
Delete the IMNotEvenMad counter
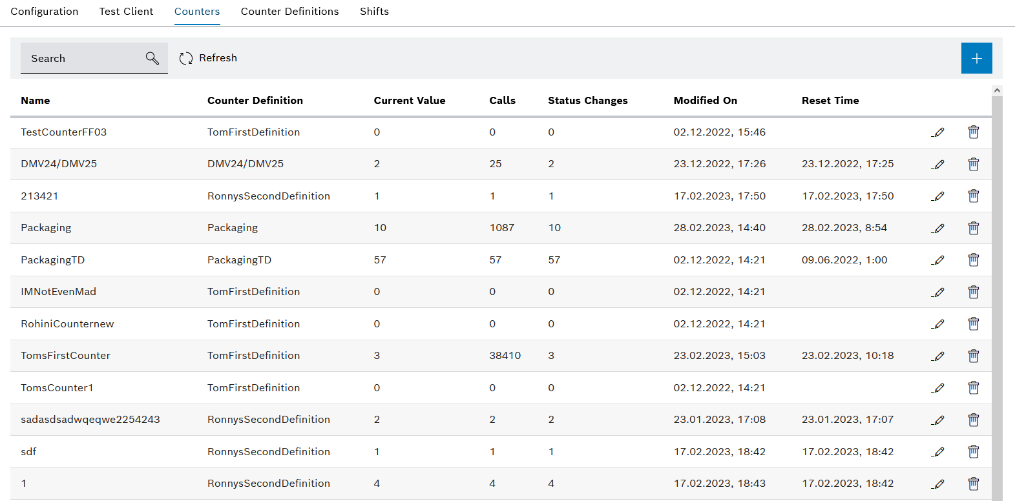[973, 292]
